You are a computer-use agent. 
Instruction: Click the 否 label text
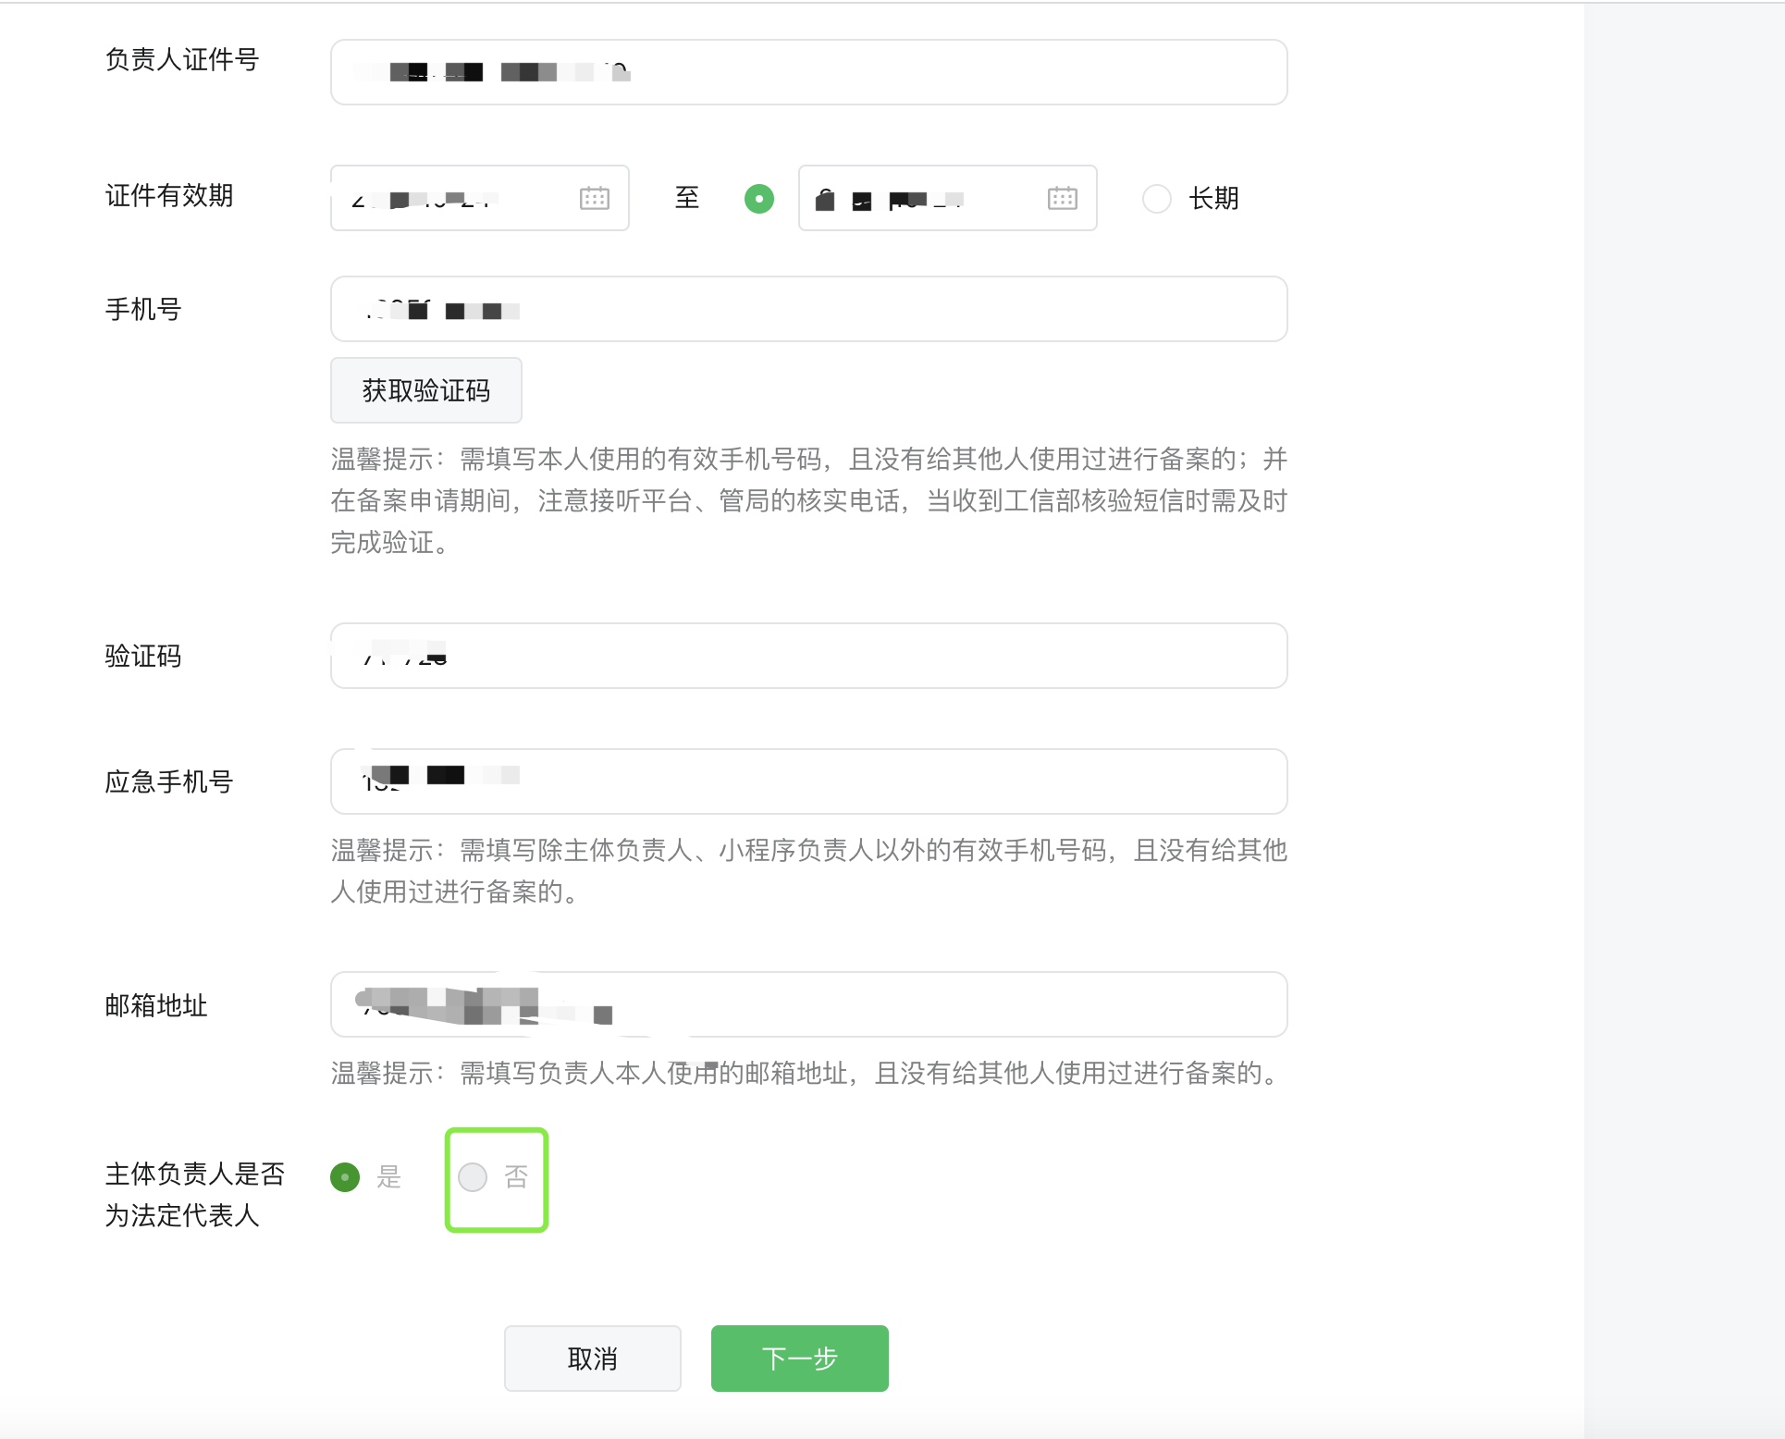click(x=516, y=1176)
